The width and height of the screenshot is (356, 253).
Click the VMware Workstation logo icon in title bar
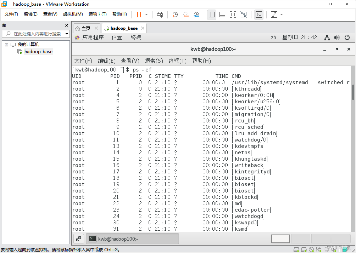(x=4, y=4)
